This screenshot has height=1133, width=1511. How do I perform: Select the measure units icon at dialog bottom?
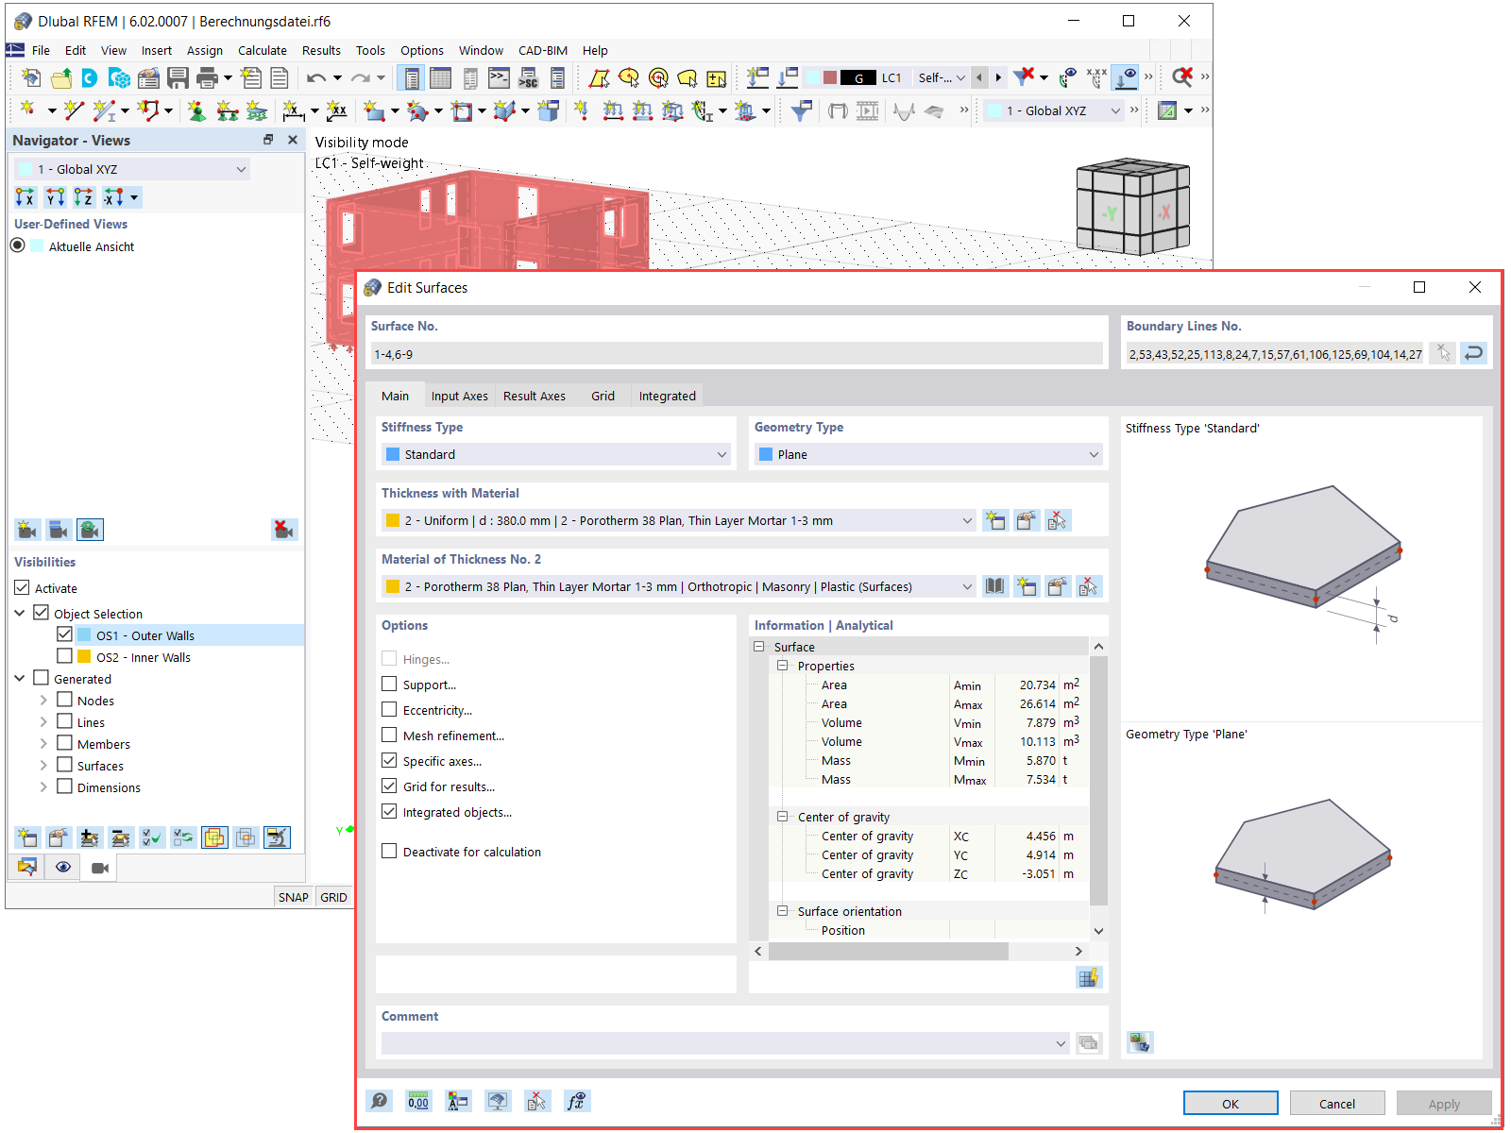(418, 1101)
